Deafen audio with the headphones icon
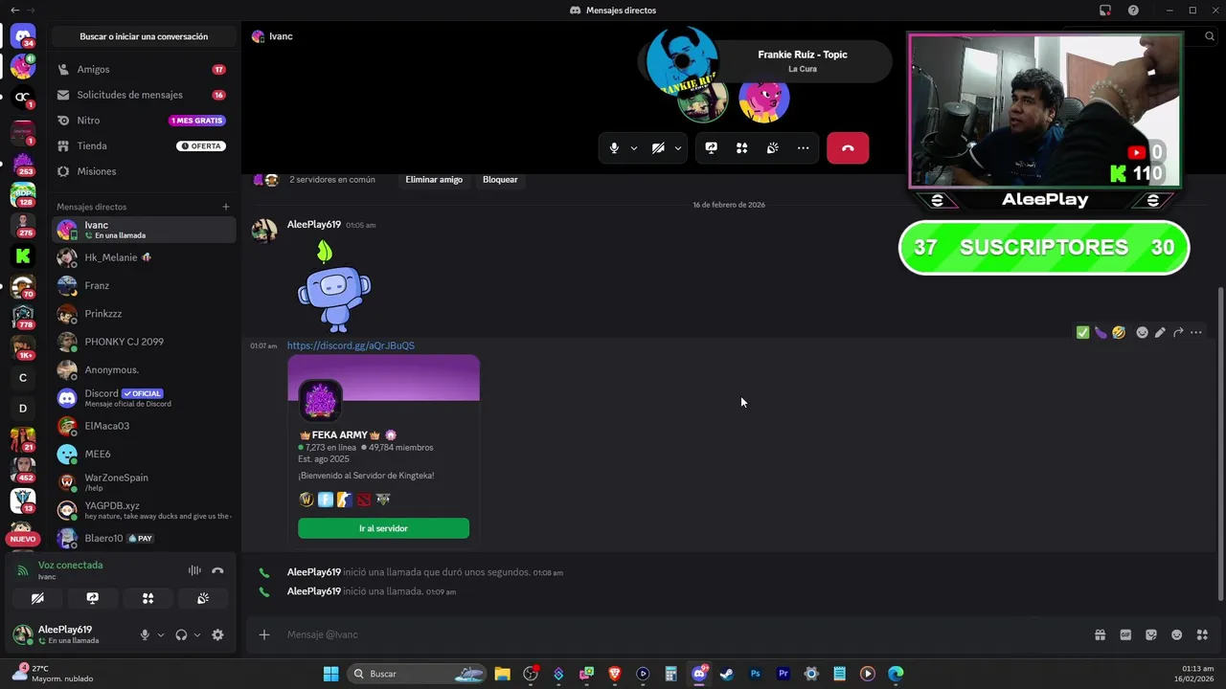Viewport: 1226px width, 689px height. tap(181, 634)
